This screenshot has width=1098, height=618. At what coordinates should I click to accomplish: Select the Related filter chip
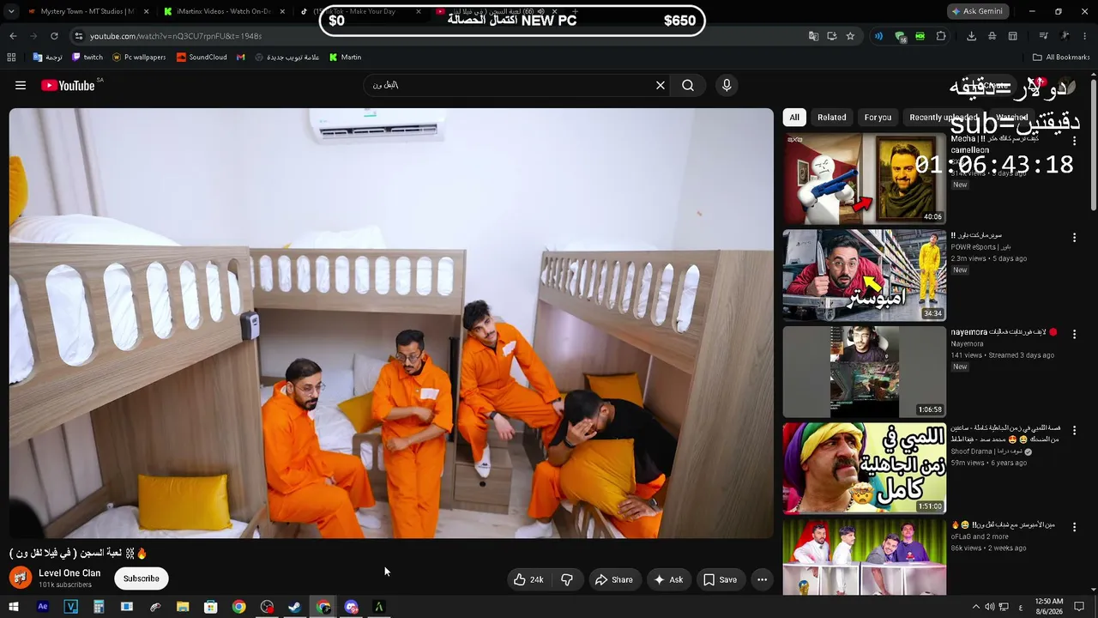(831, 118)
